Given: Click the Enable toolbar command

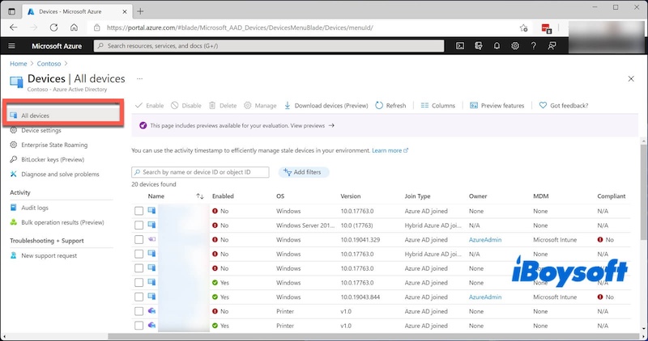Looking at the screenshot, I should (x=150, y=106).
